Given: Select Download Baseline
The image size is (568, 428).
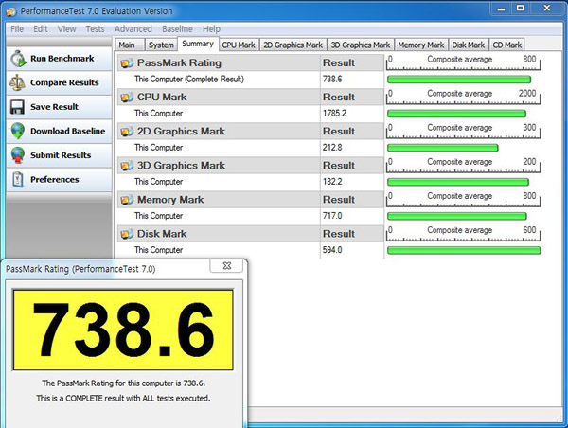Looking at the screenshot, I should click(59, 131).
